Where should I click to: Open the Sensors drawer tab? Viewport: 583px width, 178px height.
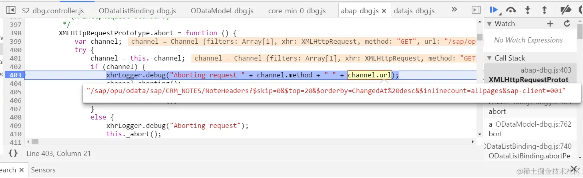43,170
